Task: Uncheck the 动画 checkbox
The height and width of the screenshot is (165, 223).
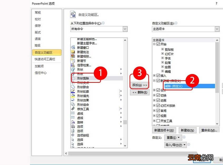Action: pyautogui.click(x=158, y=100)
